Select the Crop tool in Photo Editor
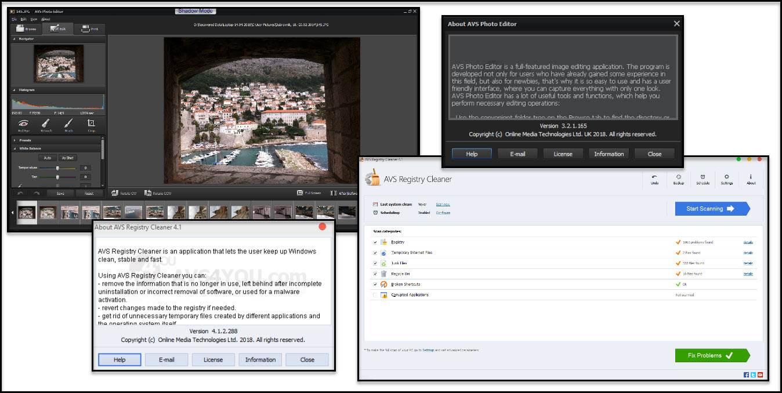Screen dimensions: 782x393 pos(91,125)
